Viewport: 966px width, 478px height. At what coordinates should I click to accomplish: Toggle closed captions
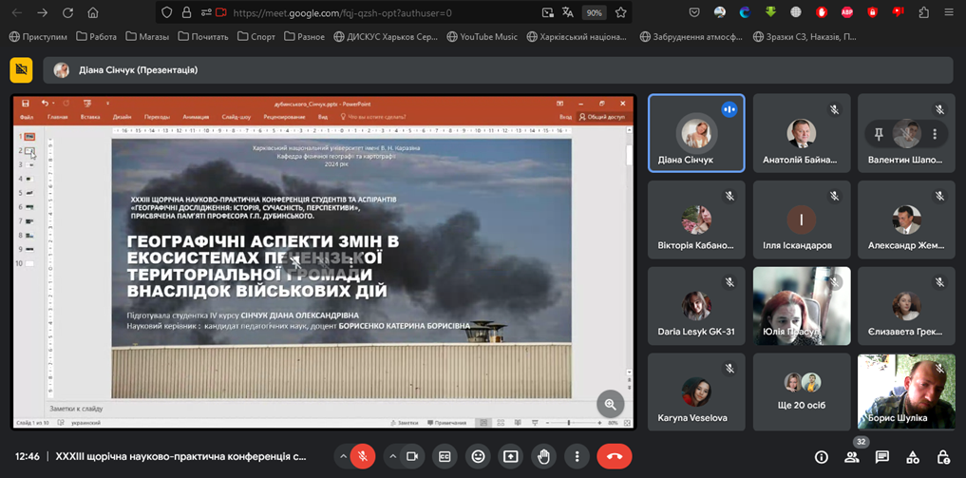445,456
